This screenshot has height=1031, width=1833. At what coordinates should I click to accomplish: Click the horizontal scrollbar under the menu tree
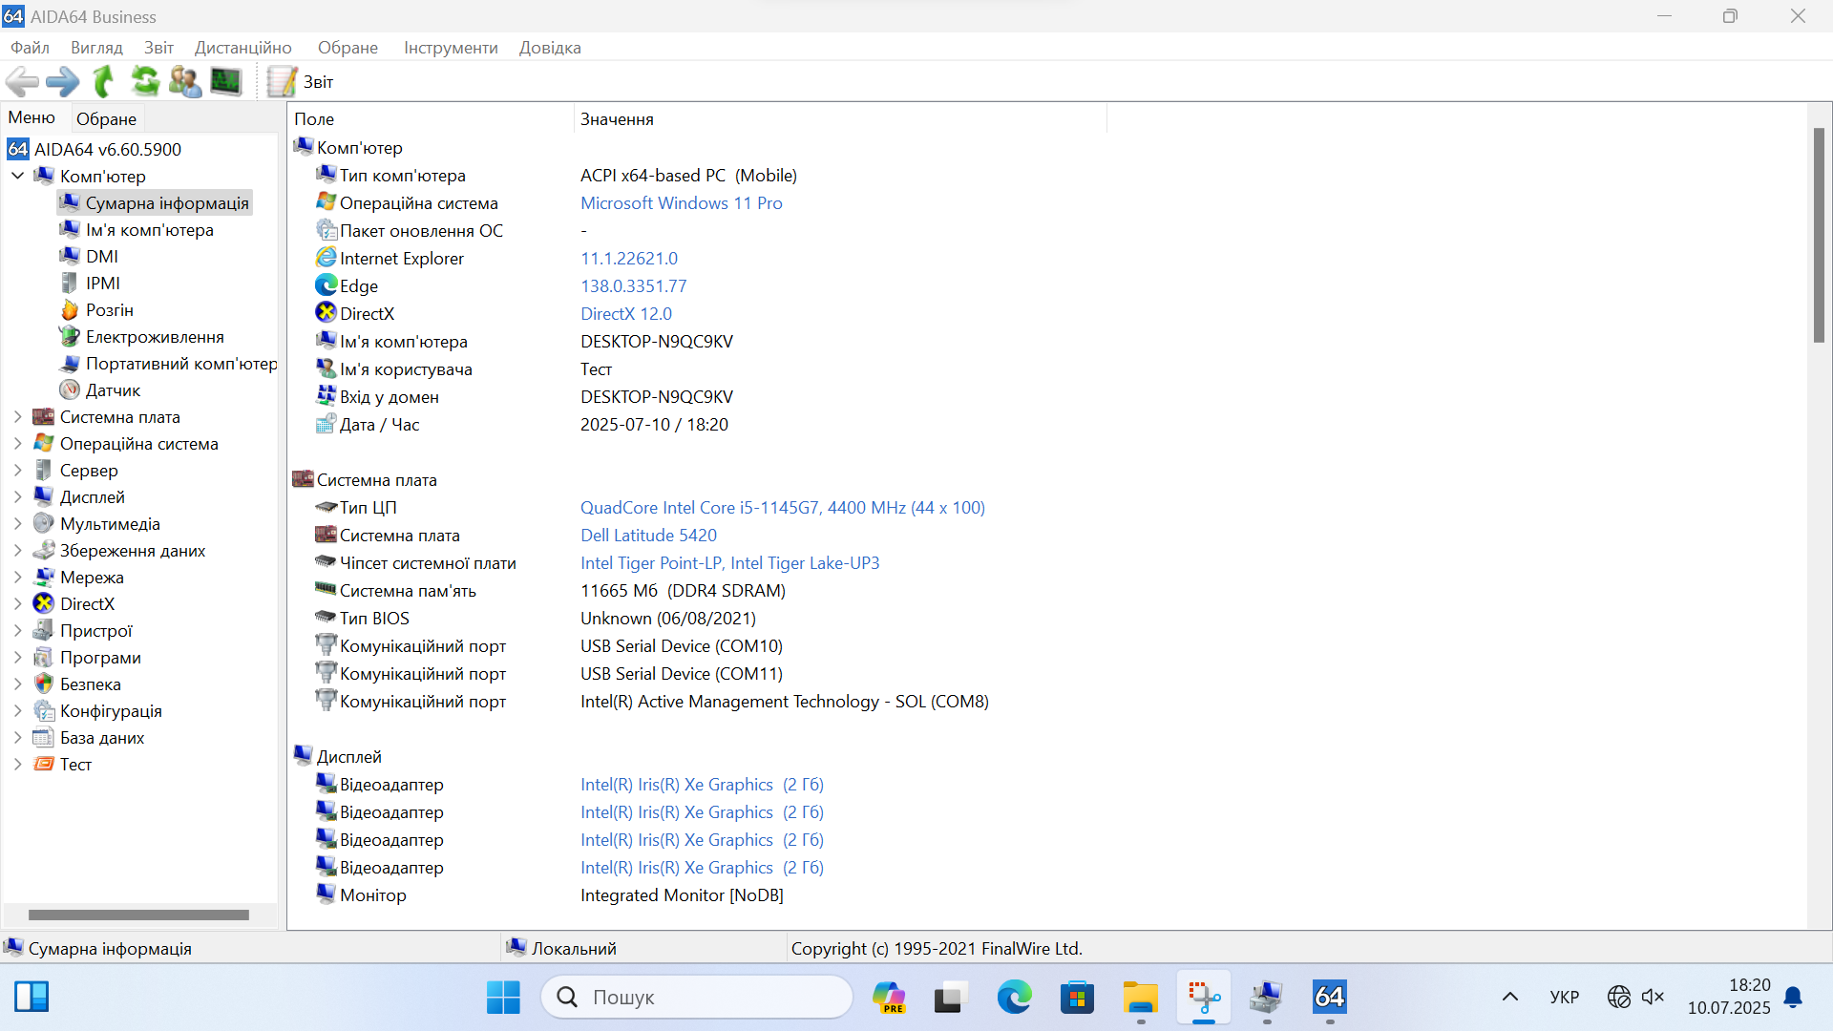138,915
